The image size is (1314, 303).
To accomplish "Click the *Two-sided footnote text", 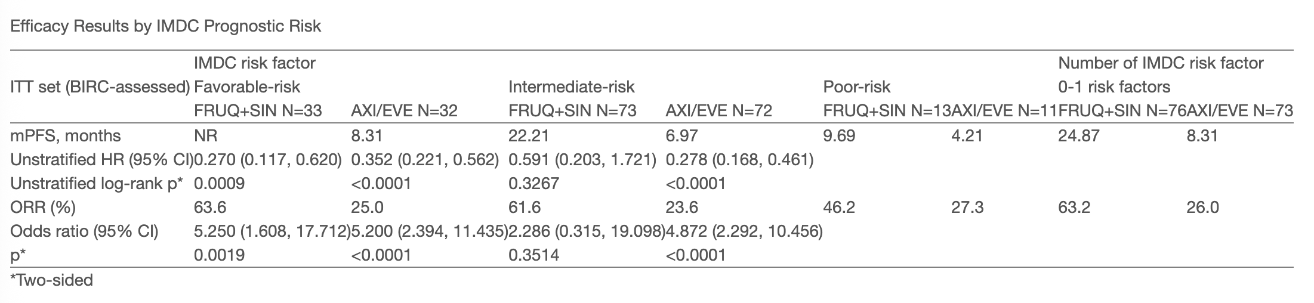I will tap(52, 280).
